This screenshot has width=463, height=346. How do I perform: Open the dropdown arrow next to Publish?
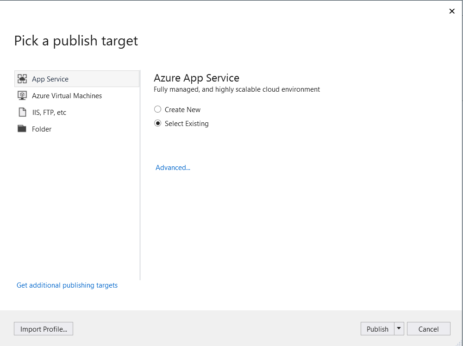pyautogui.click(x=399, y=328)
